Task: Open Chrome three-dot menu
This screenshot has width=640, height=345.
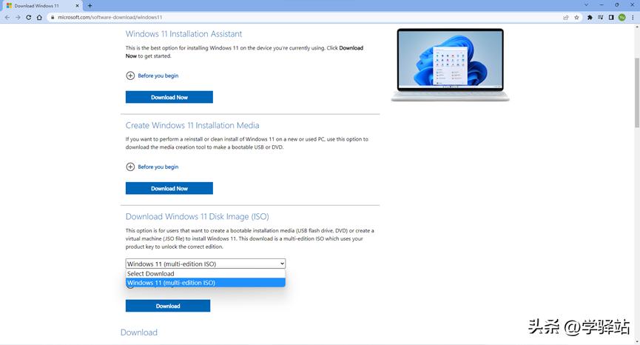Action: [633, 18]
